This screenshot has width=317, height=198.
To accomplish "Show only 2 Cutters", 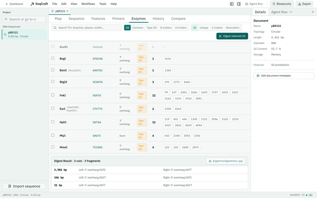I will pos(217,27).
